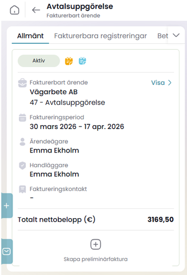The image size is (187, 275).
Task: Expand the tab overflow chevron
Action: pos(176,35)
